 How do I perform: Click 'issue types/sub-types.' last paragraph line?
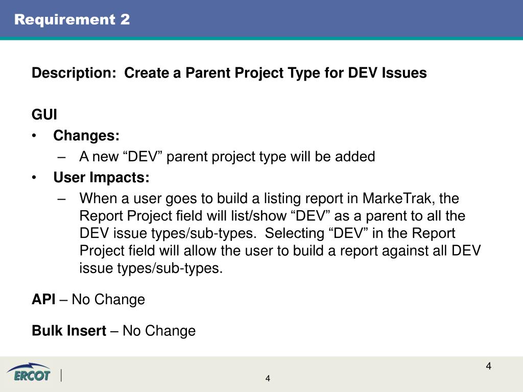[x=151, y=268]
